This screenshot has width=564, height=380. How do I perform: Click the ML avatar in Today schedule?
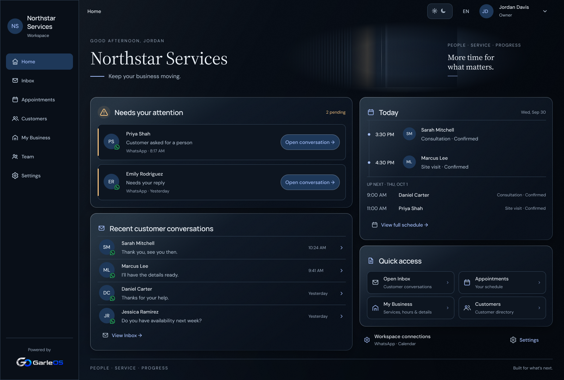(409, 162)
